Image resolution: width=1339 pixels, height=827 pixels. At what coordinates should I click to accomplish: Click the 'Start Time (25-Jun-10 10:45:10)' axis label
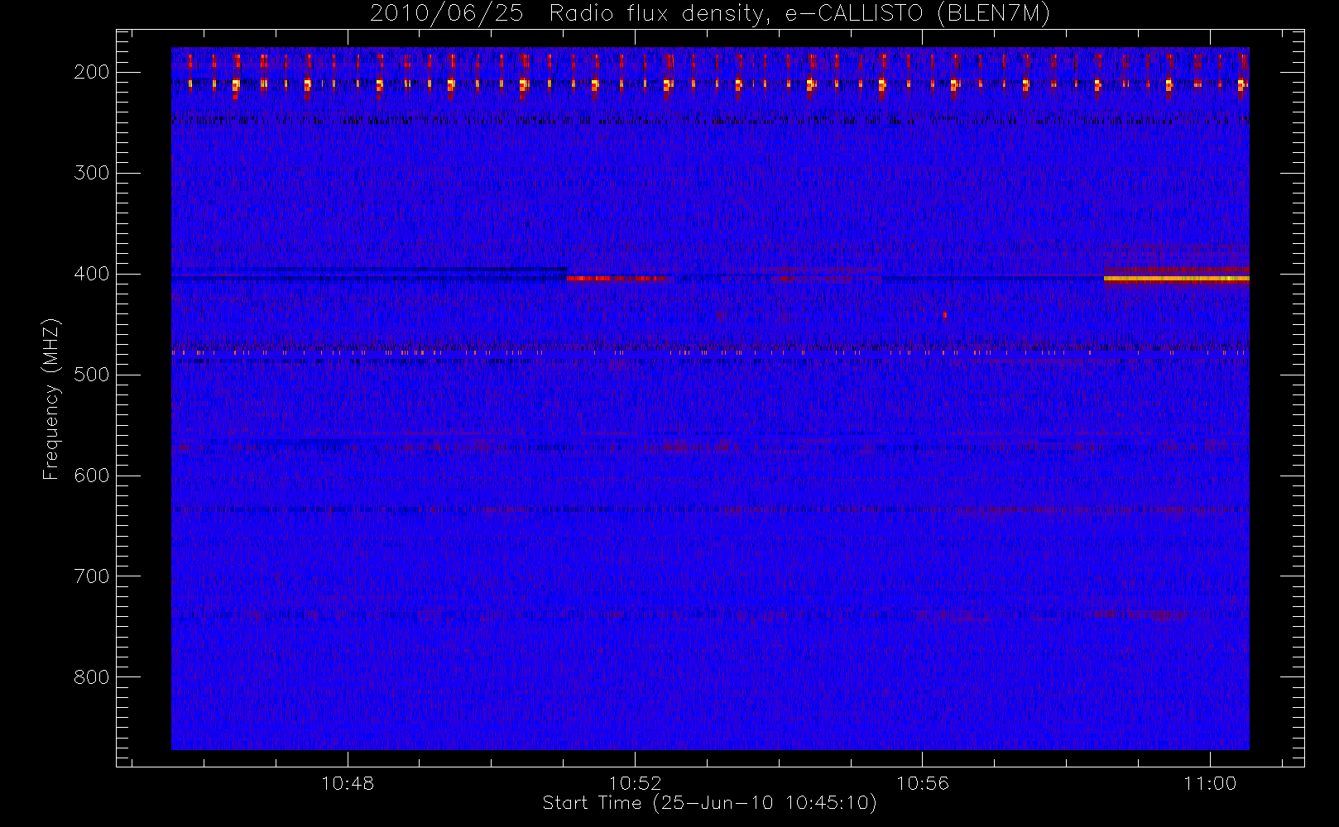[709, 802]
